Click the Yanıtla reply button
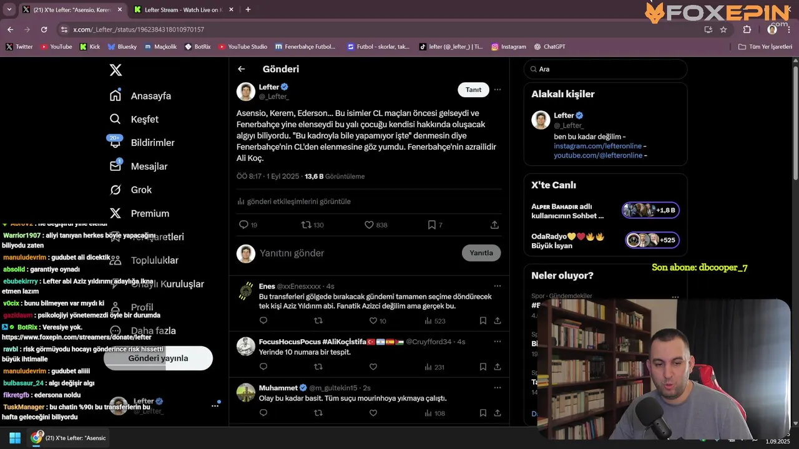The height and width of the screenshot is (449, 799). (481, 253)
